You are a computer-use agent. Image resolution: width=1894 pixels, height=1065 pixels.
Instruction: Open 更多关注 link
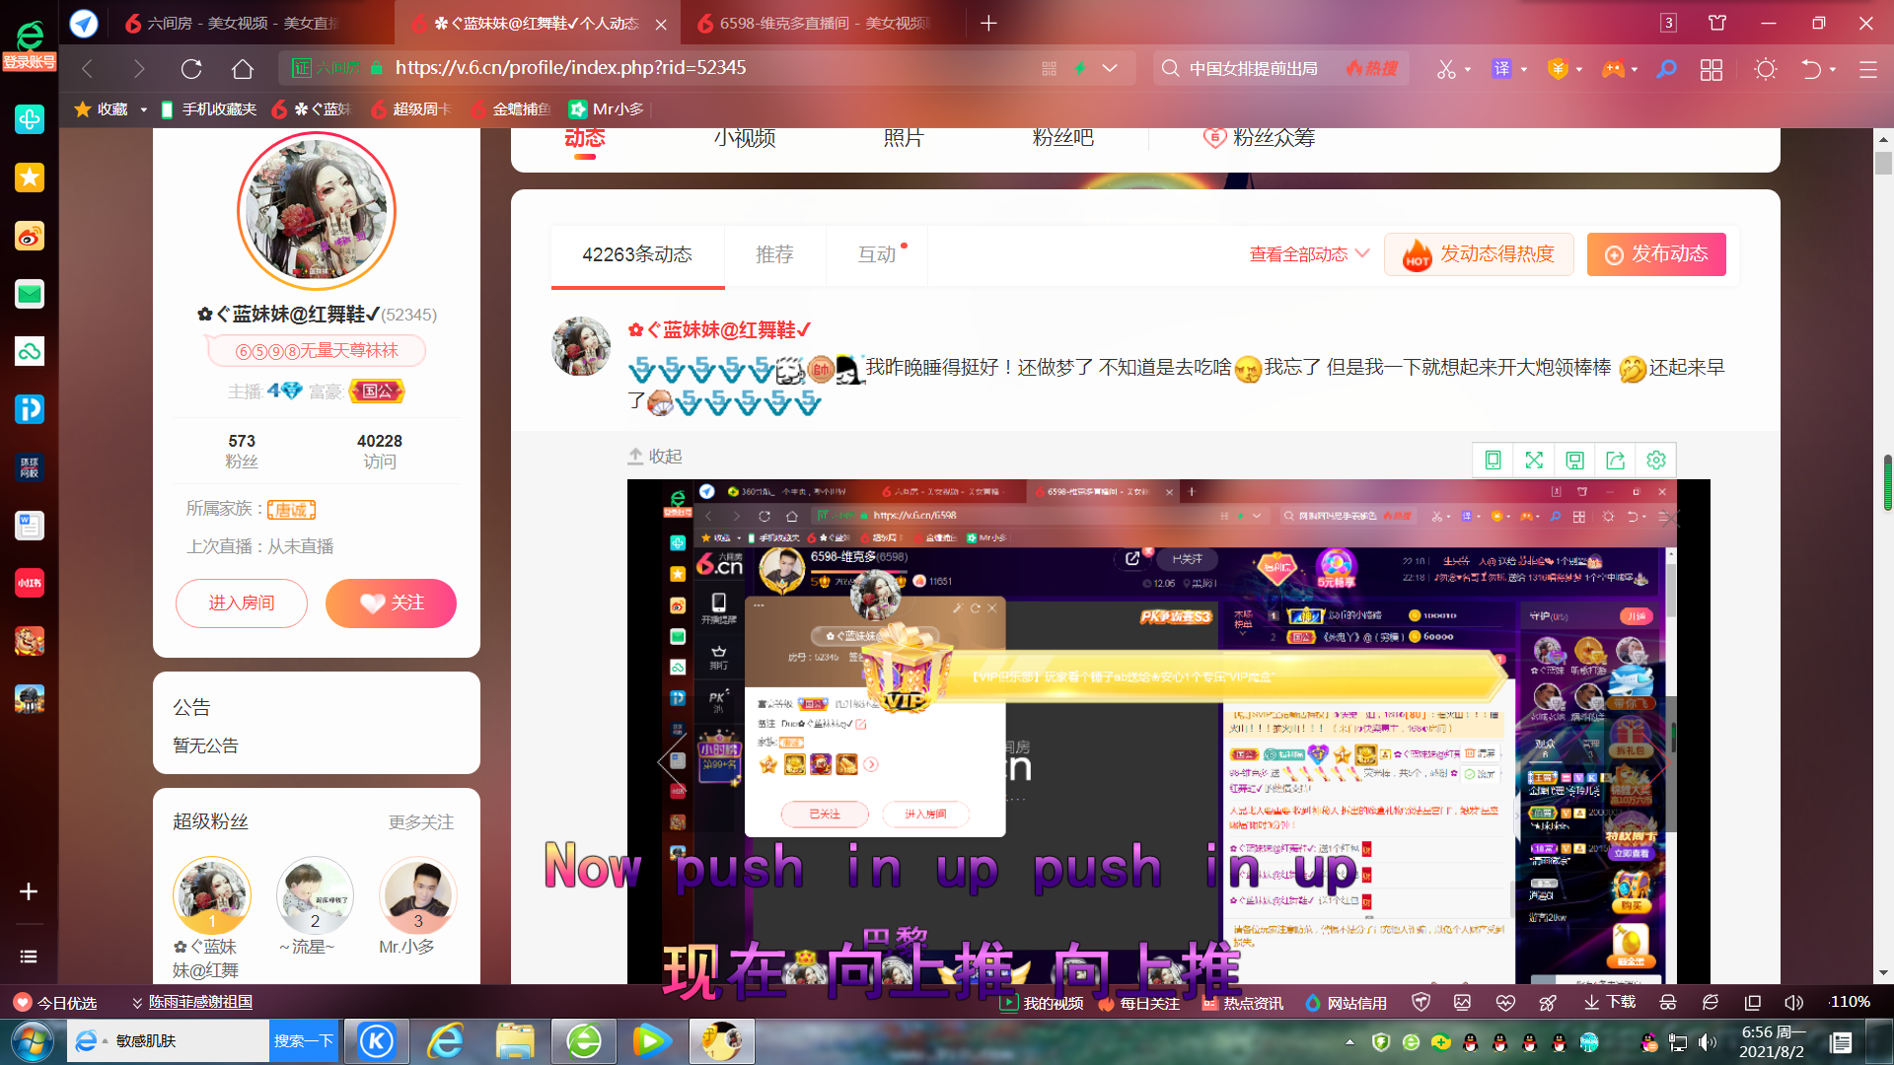click(x=421, y=822)
